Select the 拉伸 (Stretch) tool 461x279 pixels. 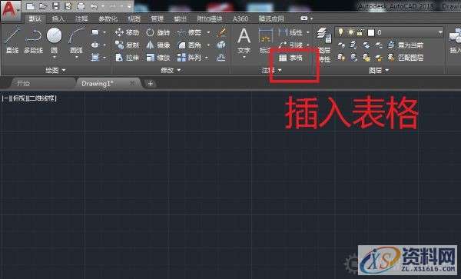tap(127, 58)
